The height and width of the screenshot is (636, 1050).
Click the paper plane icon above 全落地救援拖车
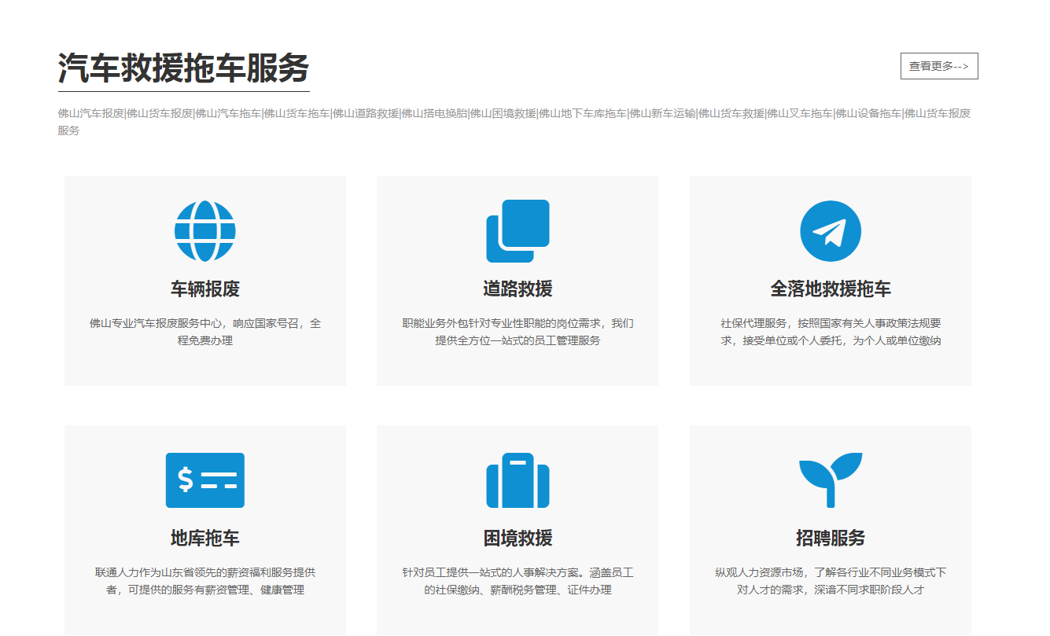click(830, 231)
